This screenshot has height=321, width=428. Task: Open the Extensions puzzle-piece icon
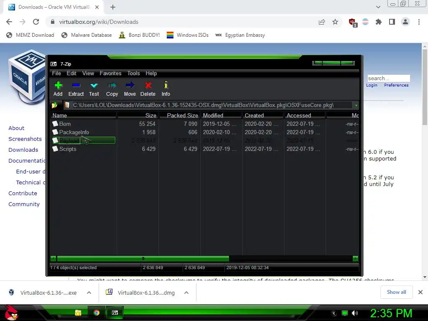[379, 22]
